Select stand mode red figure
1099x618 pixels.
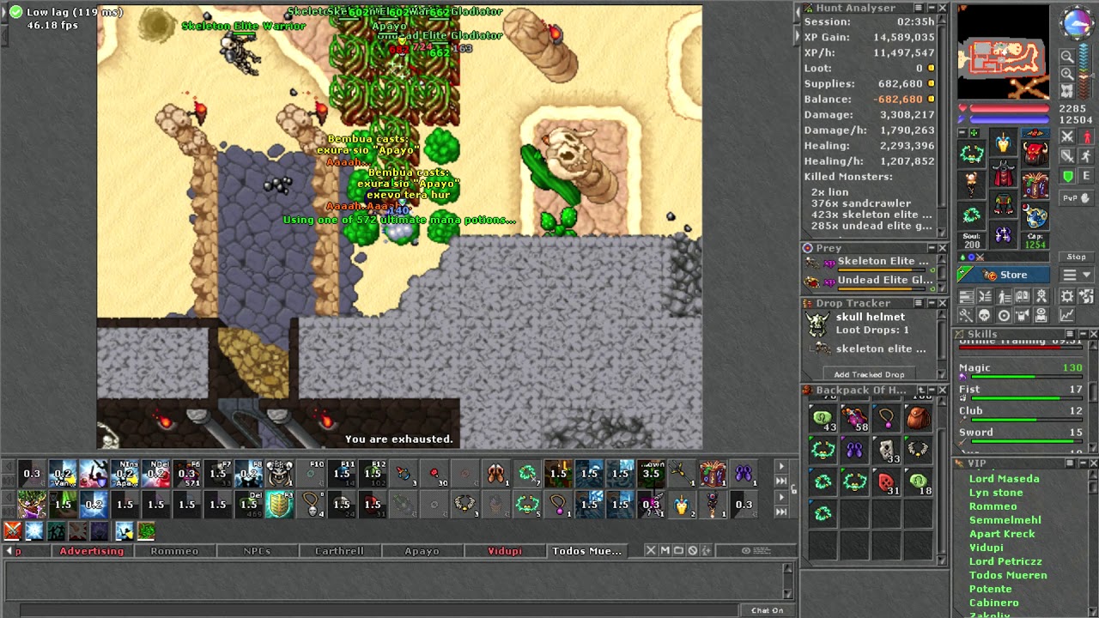(1086, 136)
